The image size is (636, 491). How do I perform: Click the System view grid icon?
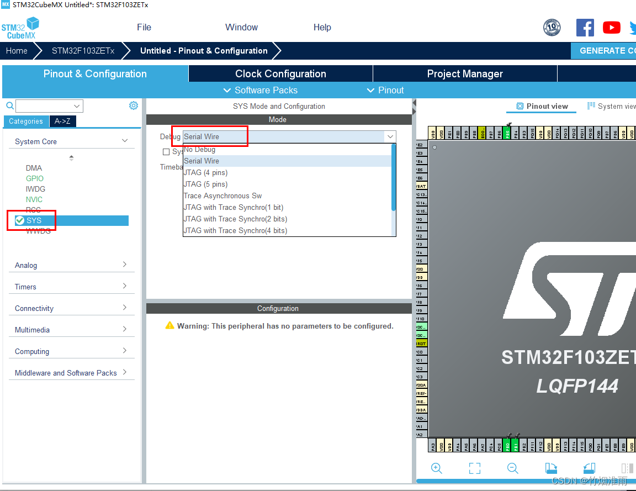pyautogui.click(x=591, y=106)
